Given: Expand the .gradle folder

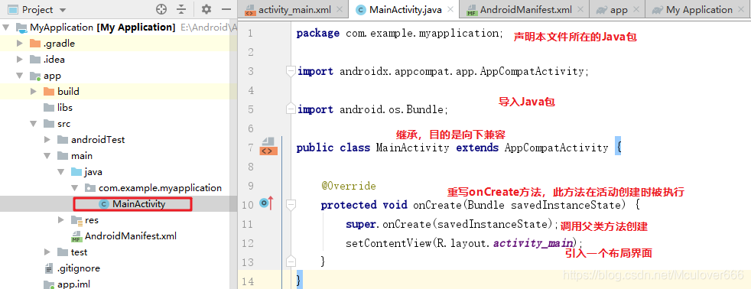Looking at the screenshot, I should click(20, 44).
